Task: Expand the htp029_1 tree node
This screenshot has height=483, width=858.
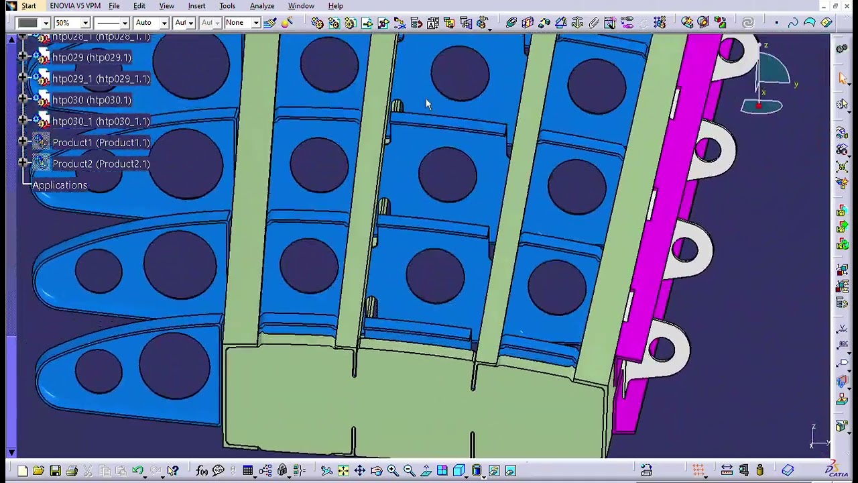Action: 23,78
